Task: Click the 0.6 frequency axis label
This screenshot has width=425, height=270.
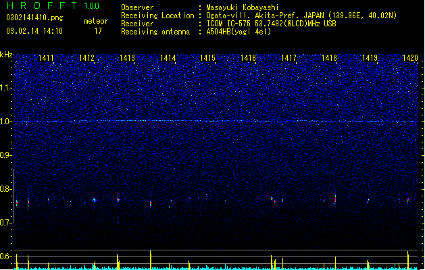Action: [x=5, y=256]
